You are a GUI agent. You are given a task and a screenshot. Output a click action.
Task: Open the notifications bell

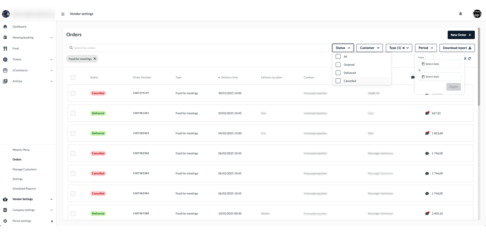(x=460, y=14)
